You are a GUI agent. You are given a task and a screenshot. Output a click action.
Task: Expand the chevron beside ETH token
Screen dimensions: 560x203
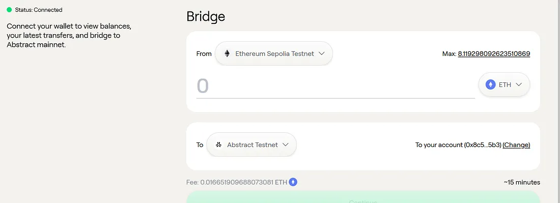pyautogui.click(x=519, y=84)
